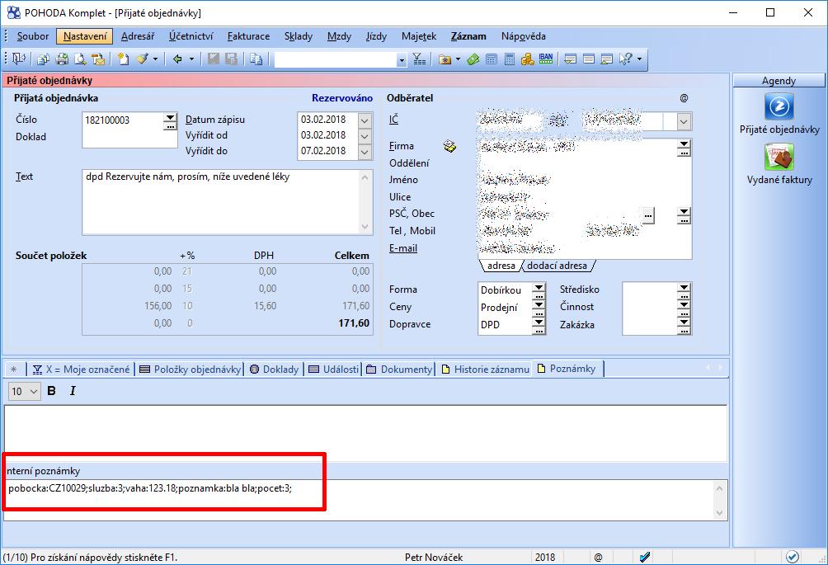Open the second calculator icon

click(510, 59)
